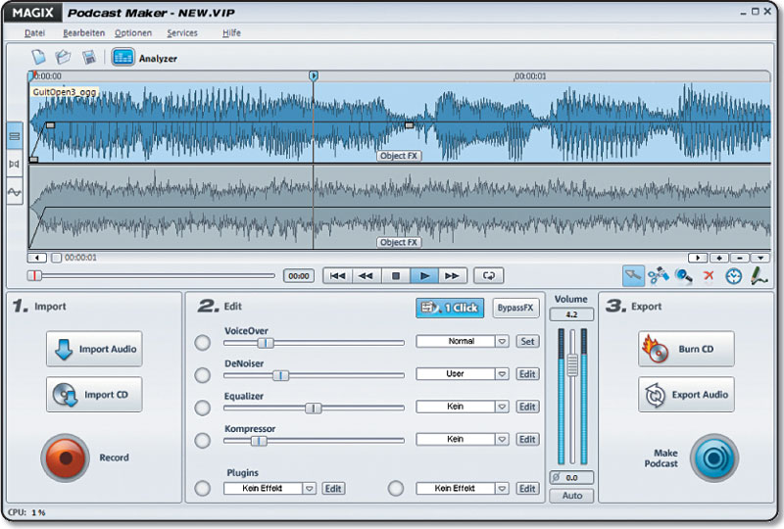Click the Volume fader handle

(572, 364)
